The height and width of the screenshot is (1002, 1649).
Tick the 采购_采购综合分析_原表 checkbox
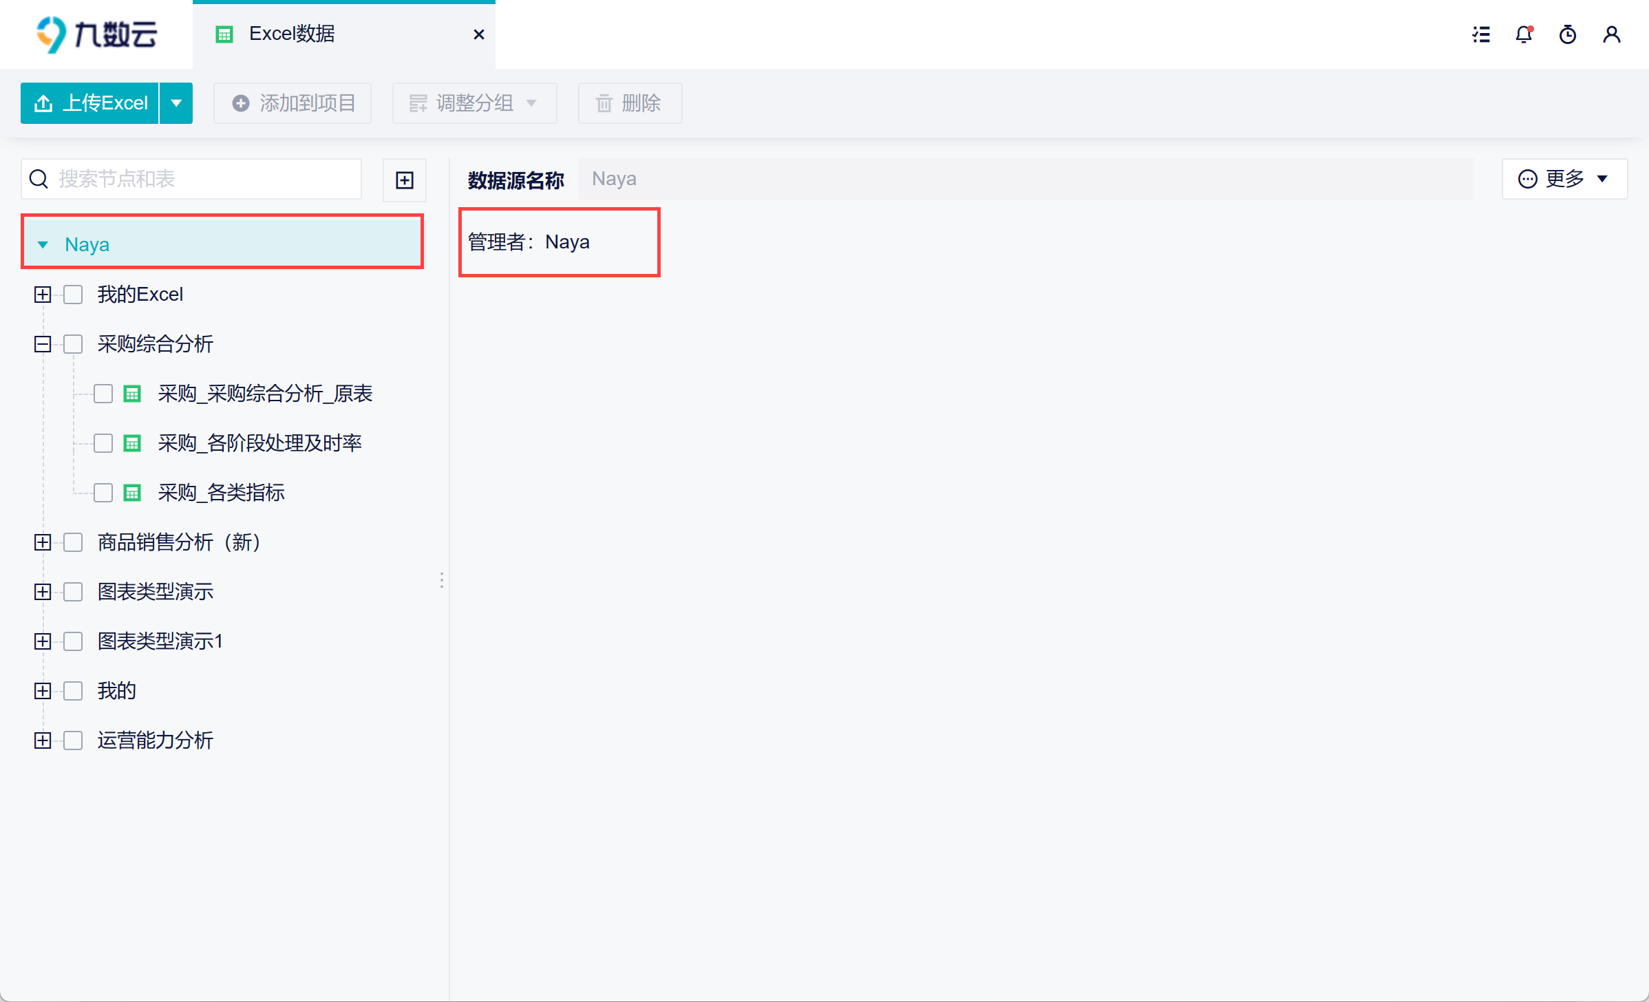pyautogui.click(x=103, y=394)
